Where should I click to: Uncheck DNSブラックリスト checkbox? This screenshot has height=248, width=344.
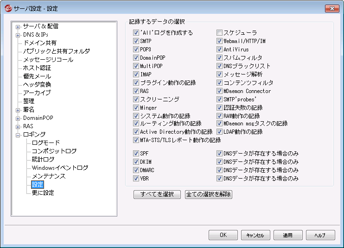click(x=219, y=66)
